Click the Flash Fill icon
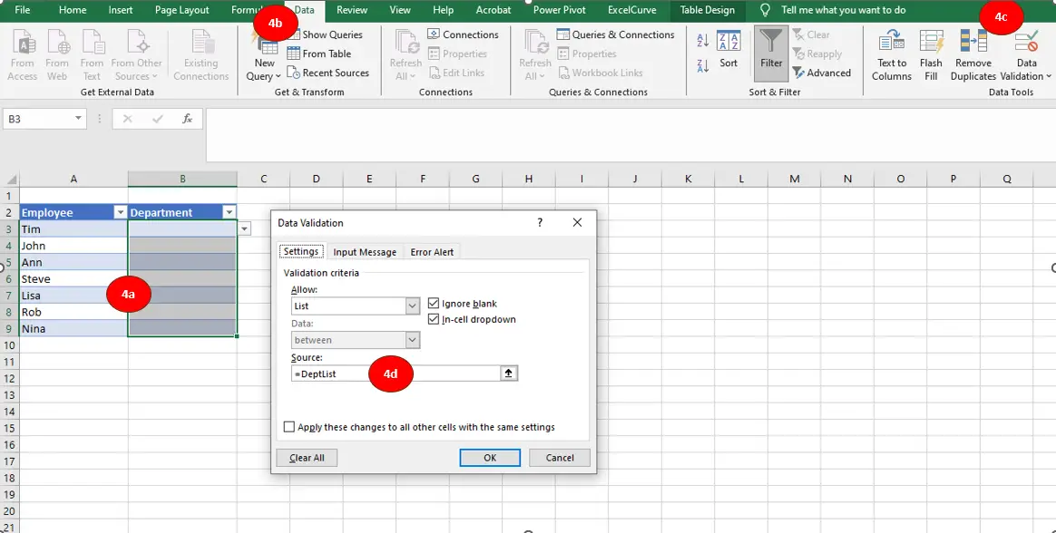Viewport: 1056px width, 533px height. coord(931,52)
